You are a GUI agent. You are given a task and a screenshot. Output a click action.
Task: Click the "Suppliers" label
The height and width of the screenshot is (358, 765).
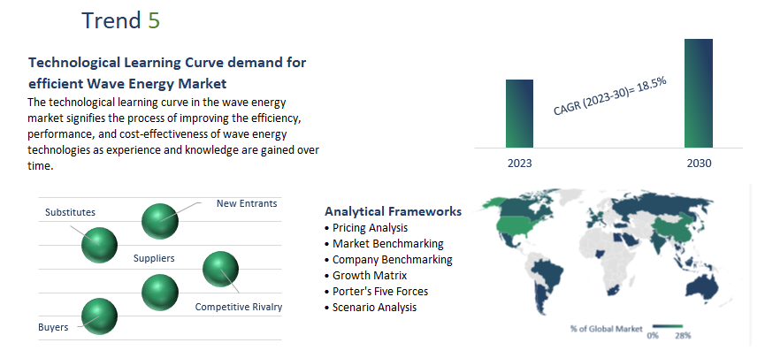pyautogui.click(x=154, y=258)
